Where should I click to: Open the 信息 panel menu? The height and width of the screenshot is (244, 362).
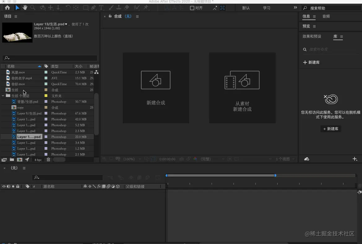(314, 16)
